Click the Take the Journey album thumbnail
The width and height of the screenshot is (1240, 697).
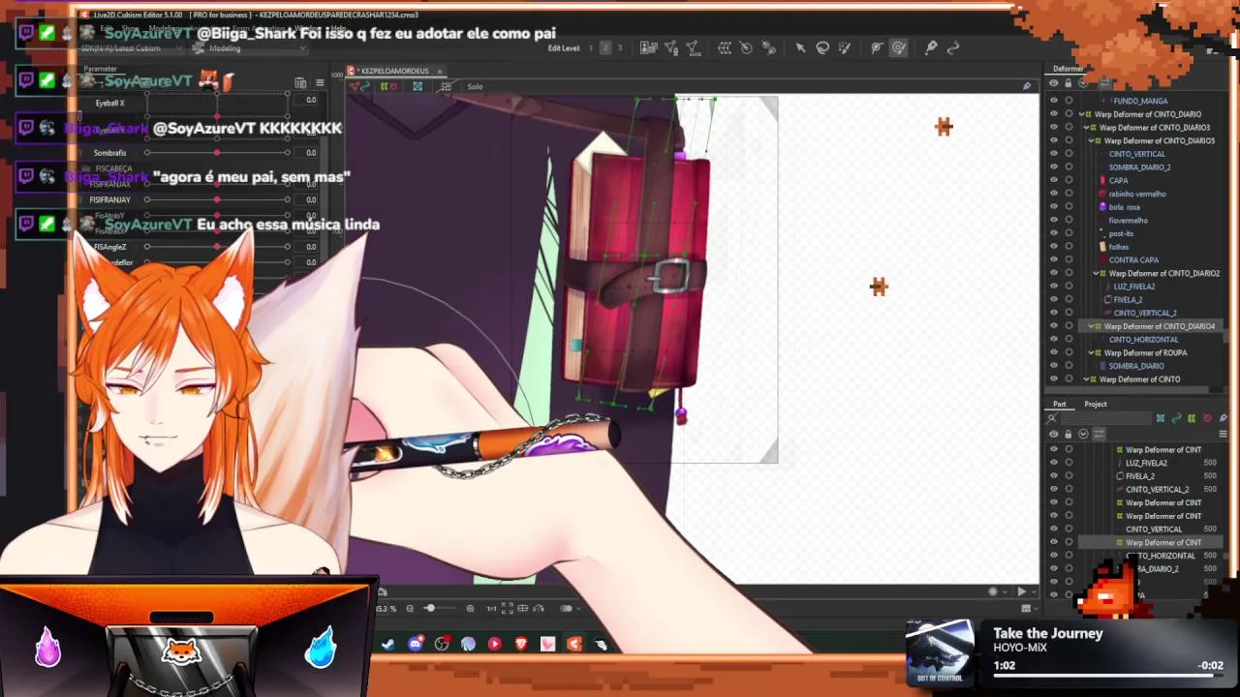tap(940, 652)
